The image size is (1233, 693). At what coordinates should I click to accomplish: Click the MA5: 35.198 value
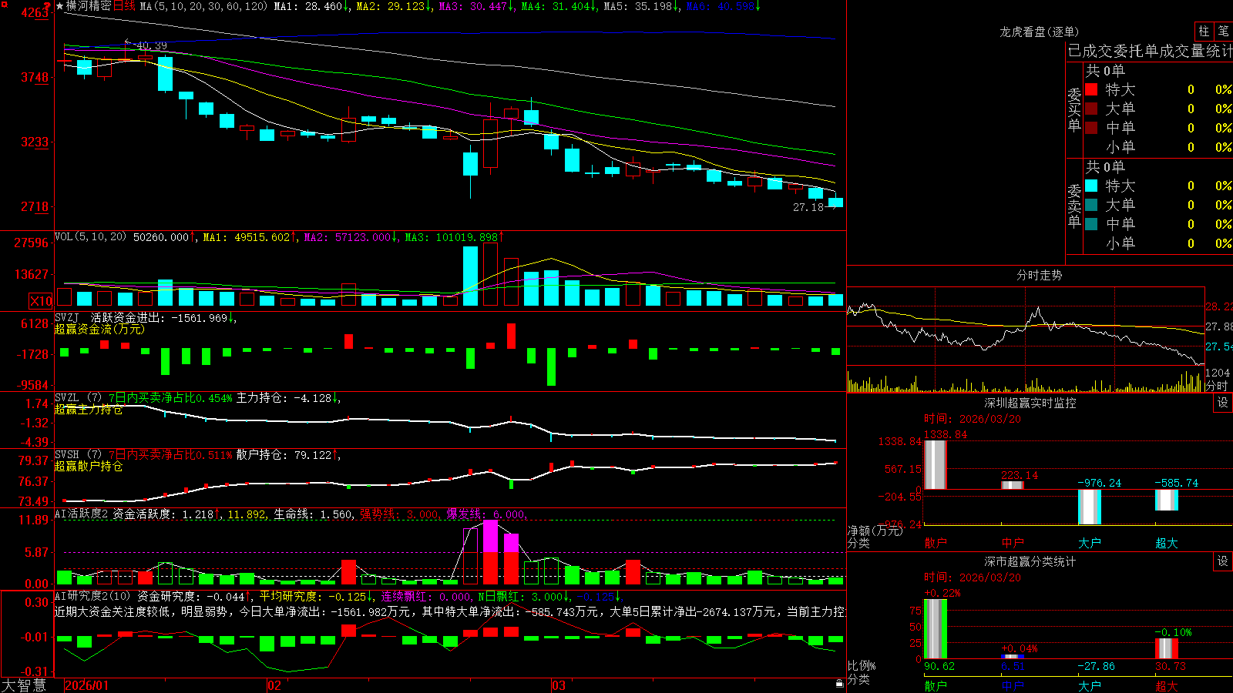(x=640, y=6)
